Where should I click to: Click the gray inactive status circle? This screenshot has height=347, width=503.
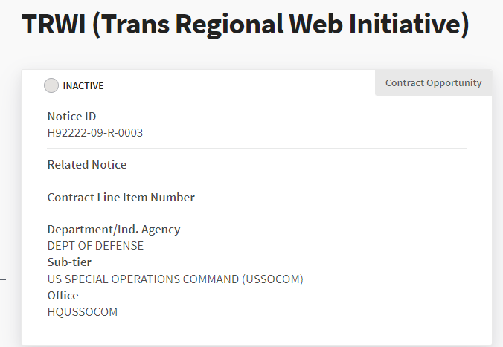click(51, 85)
